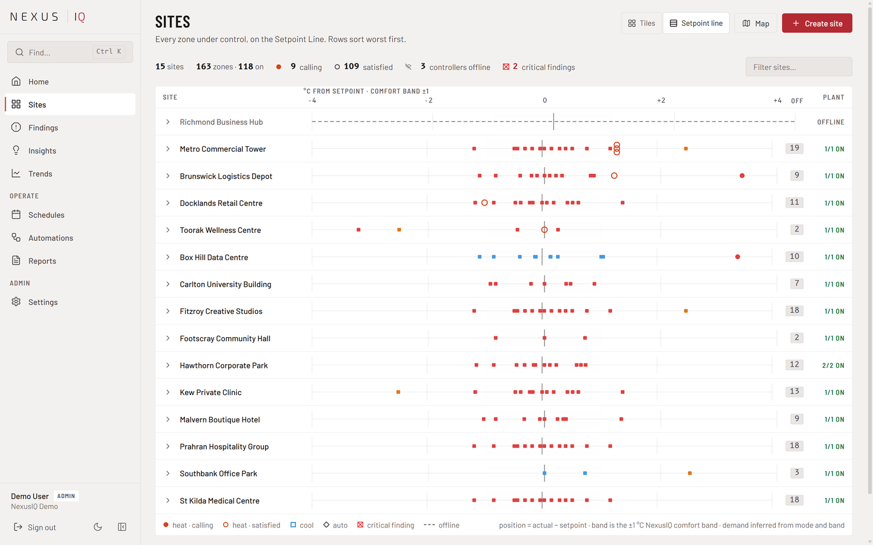
Task: Click the Filter sites input field
Action: (x=799, y=67)
